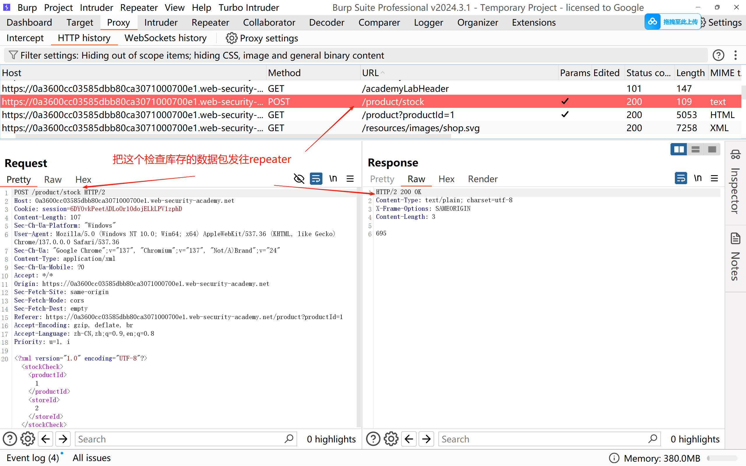Image resolution: width=746 pixels, height=466 pixels.
Task: Select top-bottom stacked layout icon
Action: [x=696, y=150]
